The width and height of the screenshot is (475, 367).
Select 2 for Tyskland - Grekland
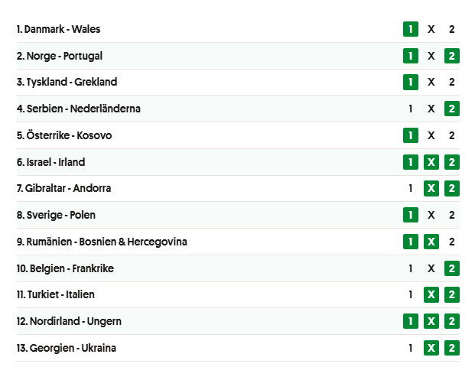(x=452, y=82)
